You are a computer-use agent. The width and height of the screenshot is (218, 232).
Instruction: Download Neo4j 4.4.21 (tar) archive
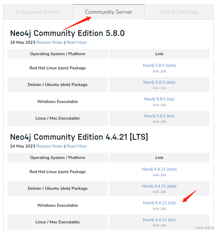point(159,220)
